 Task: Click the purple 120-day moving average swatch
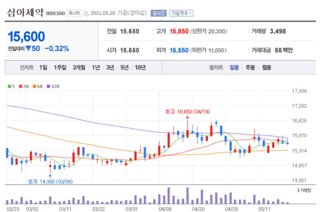(x=49, y=86)
